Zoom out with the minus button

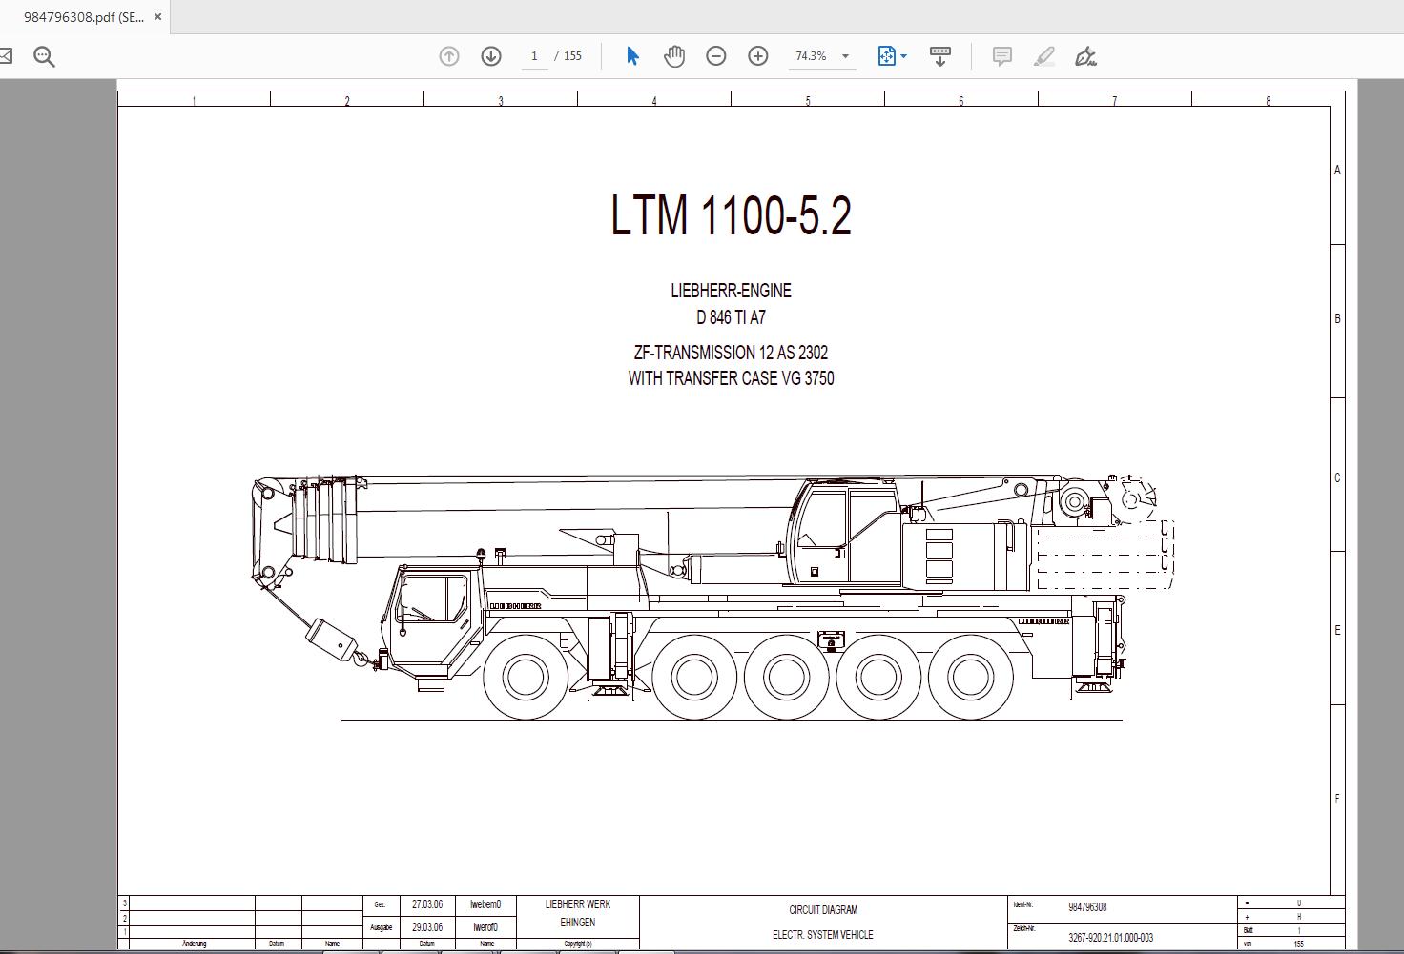click(x=716, y=56)
